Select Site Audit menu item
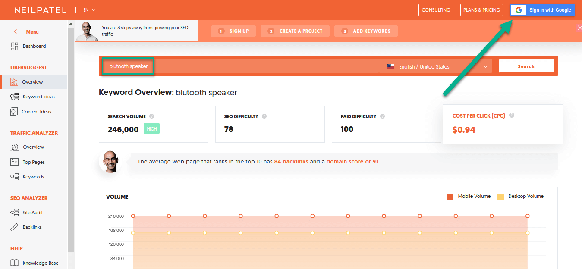 [33, 213]
